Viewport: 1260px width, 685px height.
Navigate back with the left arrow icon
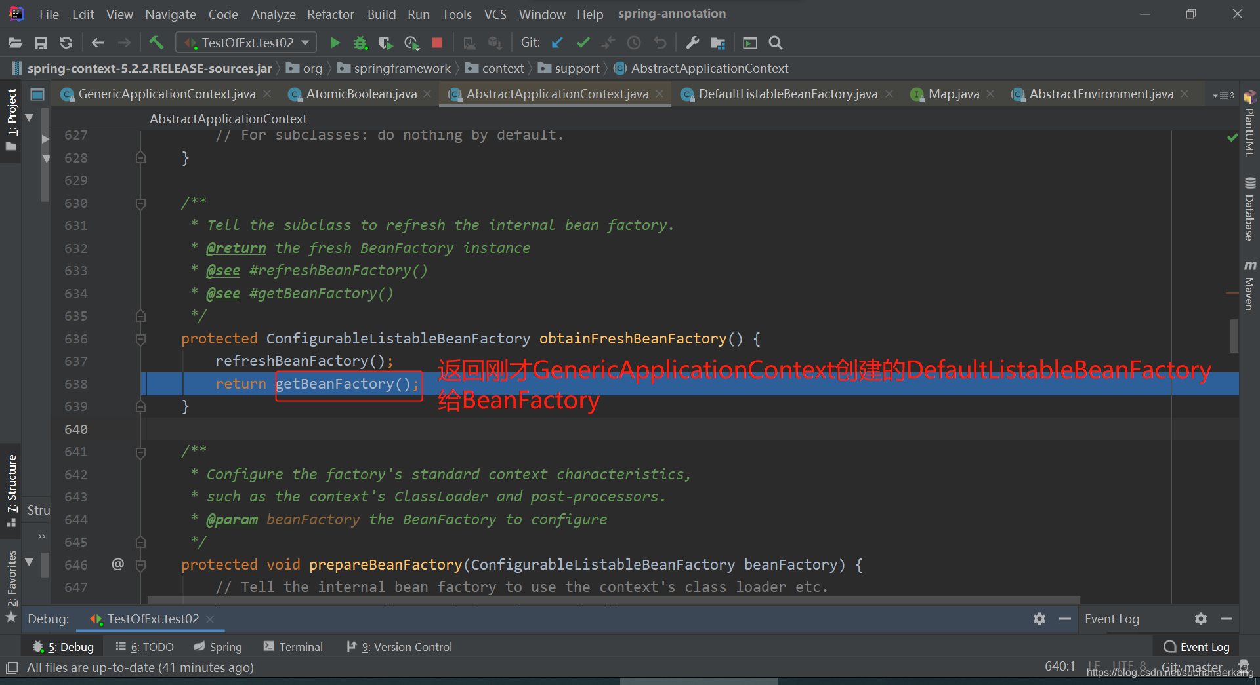point(98,43)
